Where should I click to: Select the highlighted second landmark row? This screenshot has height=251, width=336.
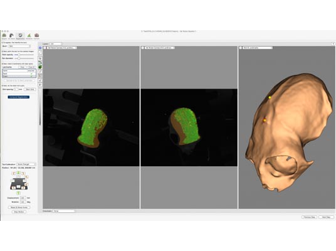click(19, 76)
